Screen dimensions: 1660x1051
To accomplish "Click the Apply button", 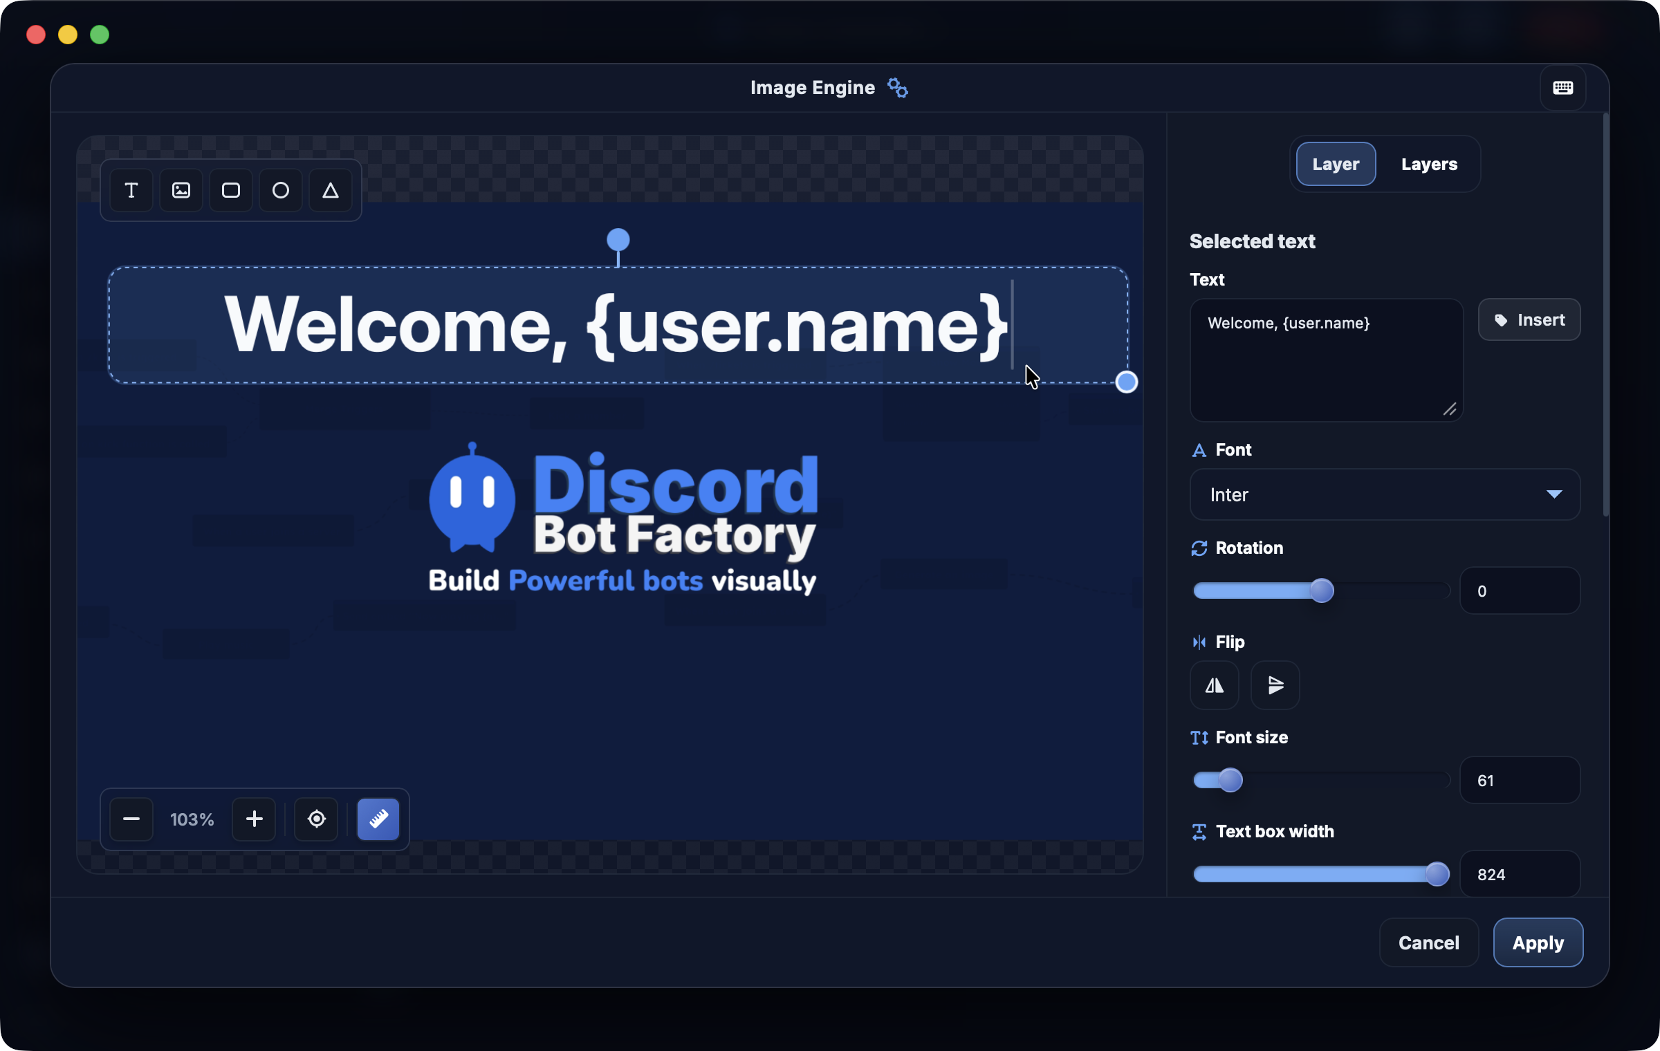I will (x=1538, y=942).
